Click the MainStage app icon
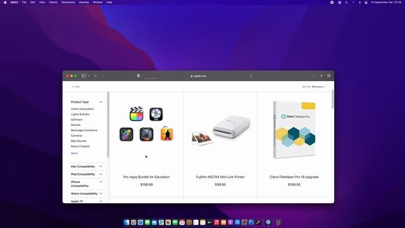Viewport: 405px width, 228px height. [166, 134]
